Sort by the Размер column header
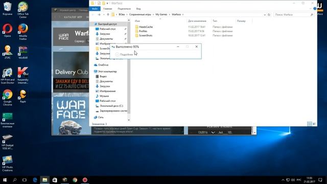This screenshot has height=184, width=327. [241, 21]
